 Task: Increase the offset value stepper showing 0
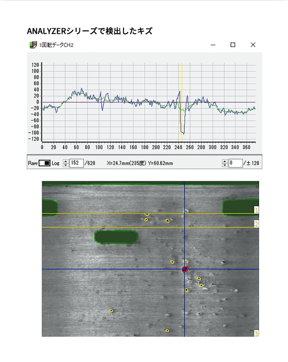click(225, 161)
